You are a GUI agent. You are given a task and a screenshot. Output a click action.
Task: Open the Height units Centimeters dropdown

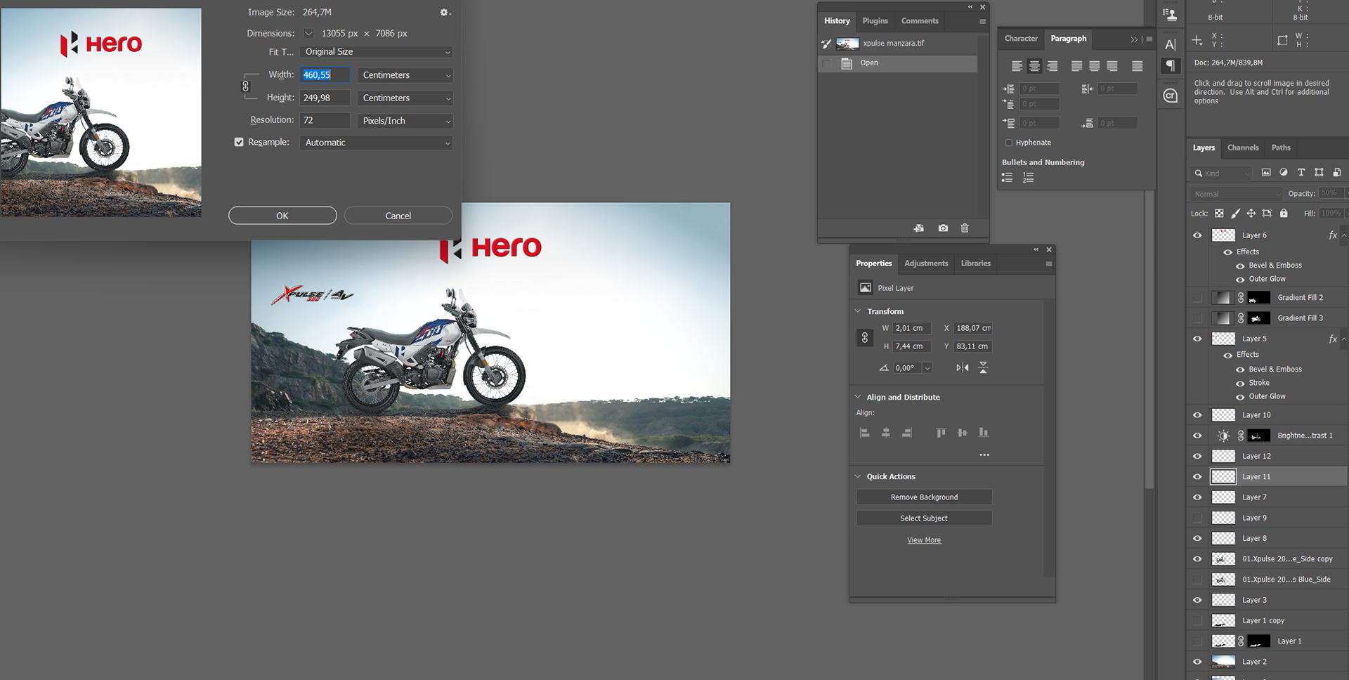[x=405, y=98]
